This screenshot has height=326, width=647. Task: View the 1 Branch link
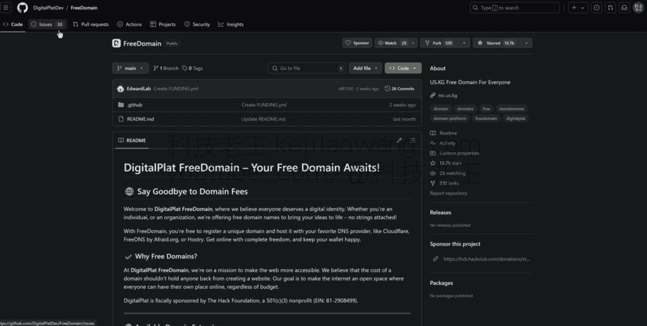(x=166, y=68)
